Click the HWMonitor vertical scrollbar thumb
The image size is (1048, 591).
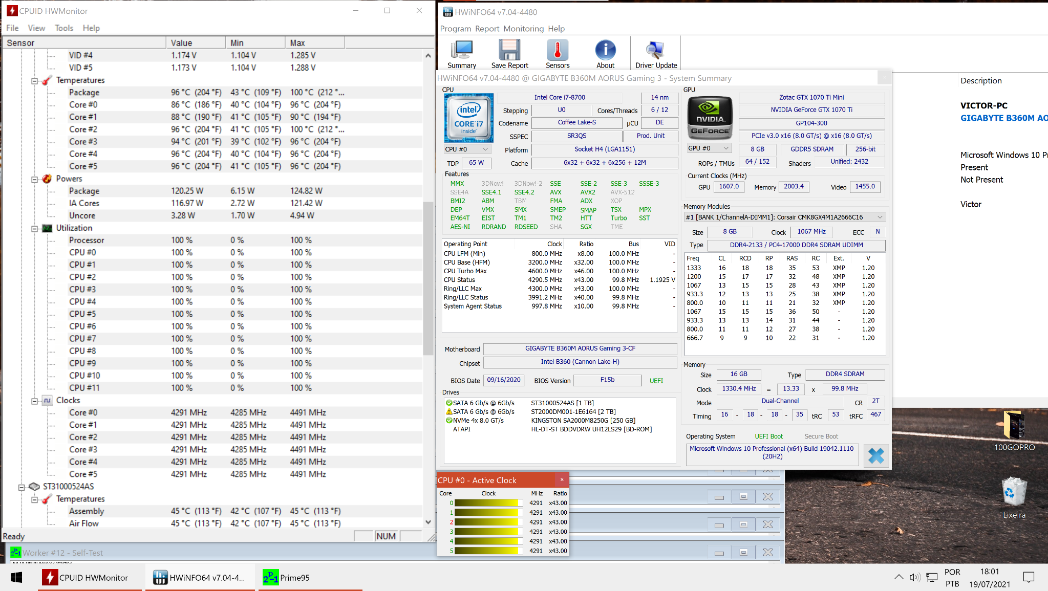[x=428, y=278]
